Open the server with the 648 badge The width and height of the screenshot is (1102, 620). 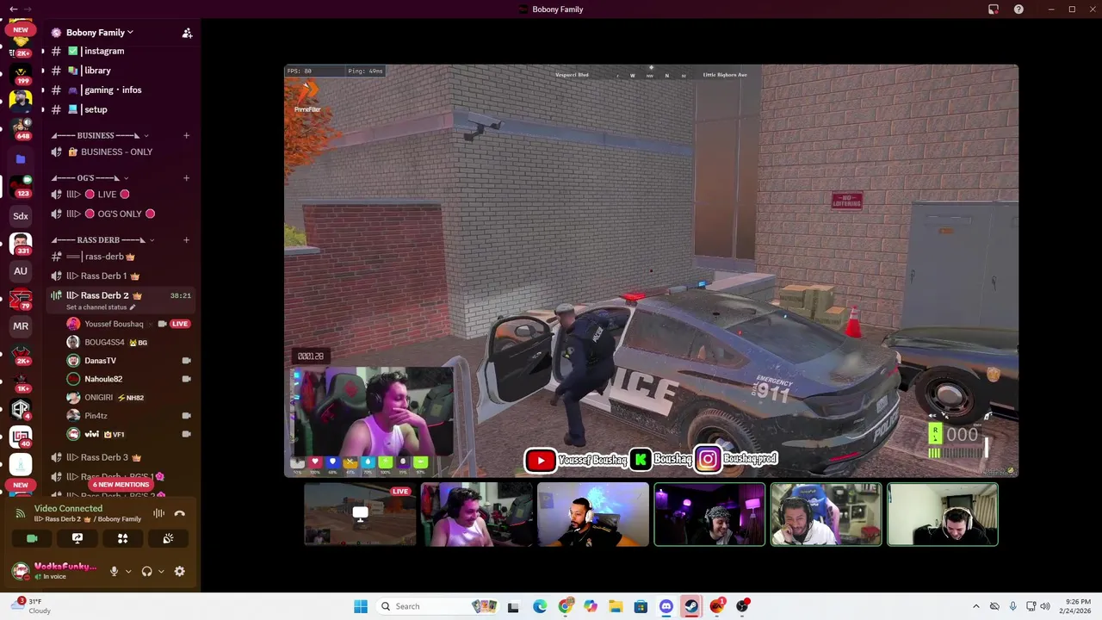coord(21,127)
